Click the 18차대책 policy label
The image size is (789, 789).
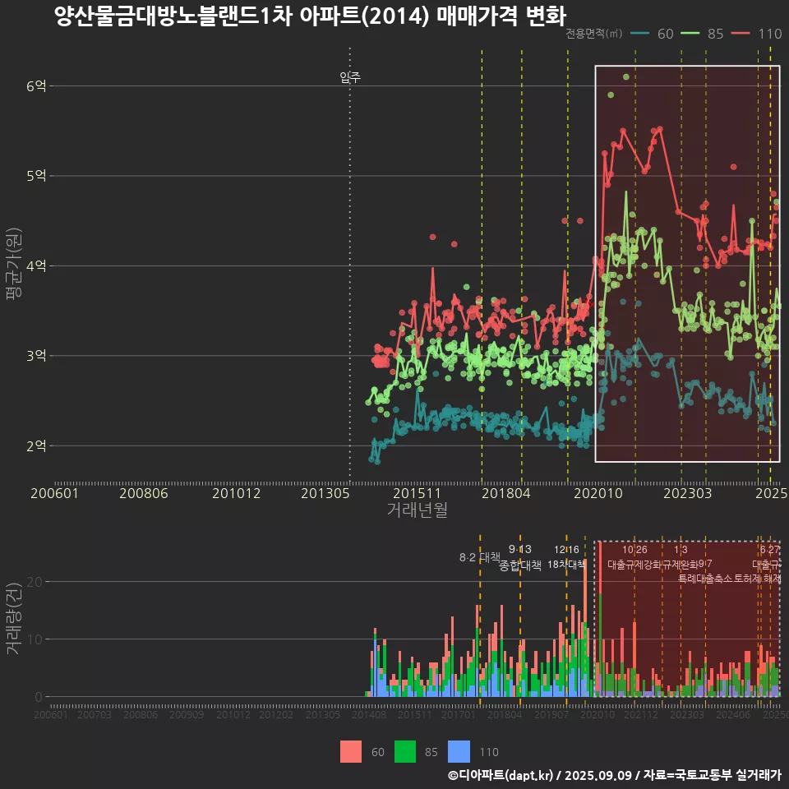click(566, 564)
